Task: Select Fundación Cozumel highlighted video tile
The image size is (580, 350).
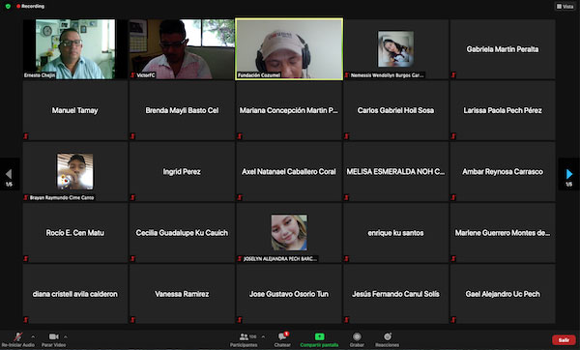Action: tap(289, 49)
